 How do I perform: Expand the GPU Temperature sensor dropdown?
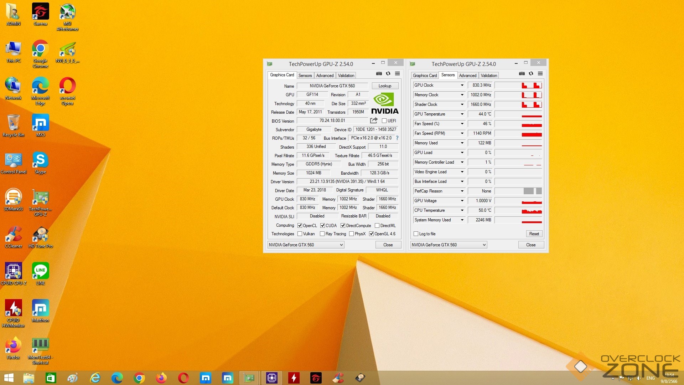click(x=462, y=114)
